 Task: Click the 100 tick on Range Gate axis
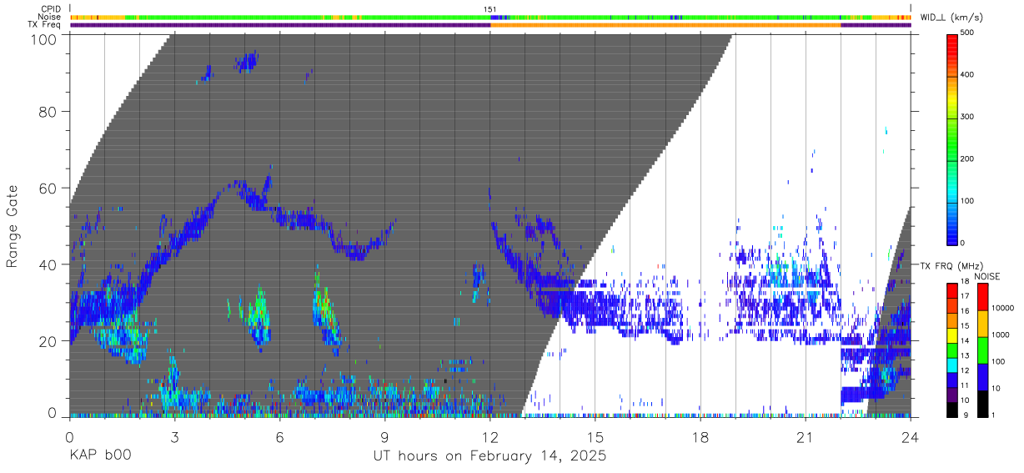(x=44, y=38)
